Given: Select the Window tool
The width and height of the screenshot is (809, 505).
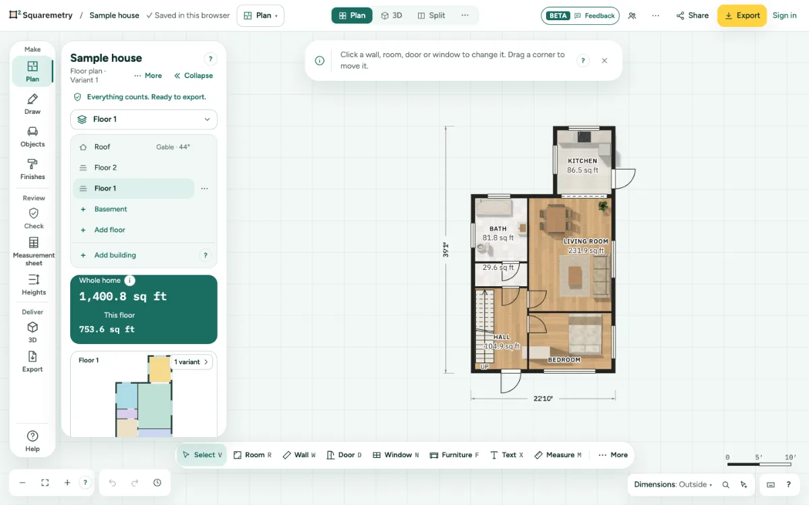Looking at the screenshot, I should (396, 455).
